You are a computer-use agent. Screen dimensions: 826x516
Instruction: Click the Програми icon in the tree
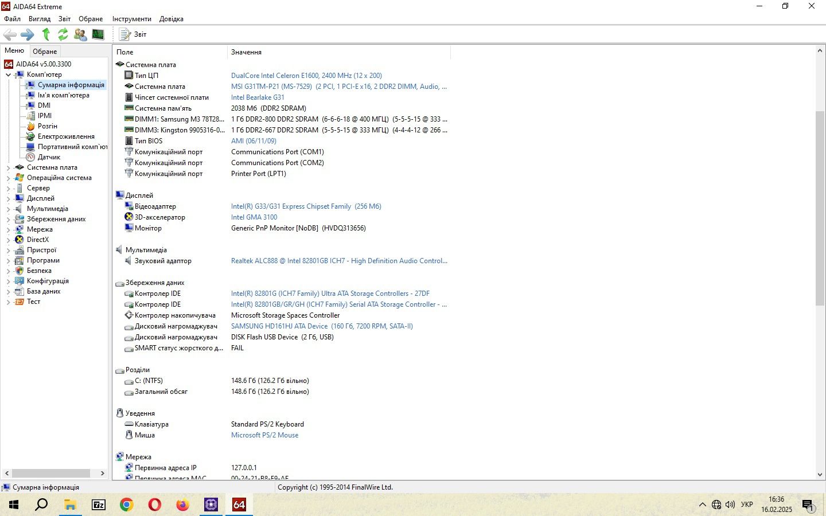(x=20, y=260)
